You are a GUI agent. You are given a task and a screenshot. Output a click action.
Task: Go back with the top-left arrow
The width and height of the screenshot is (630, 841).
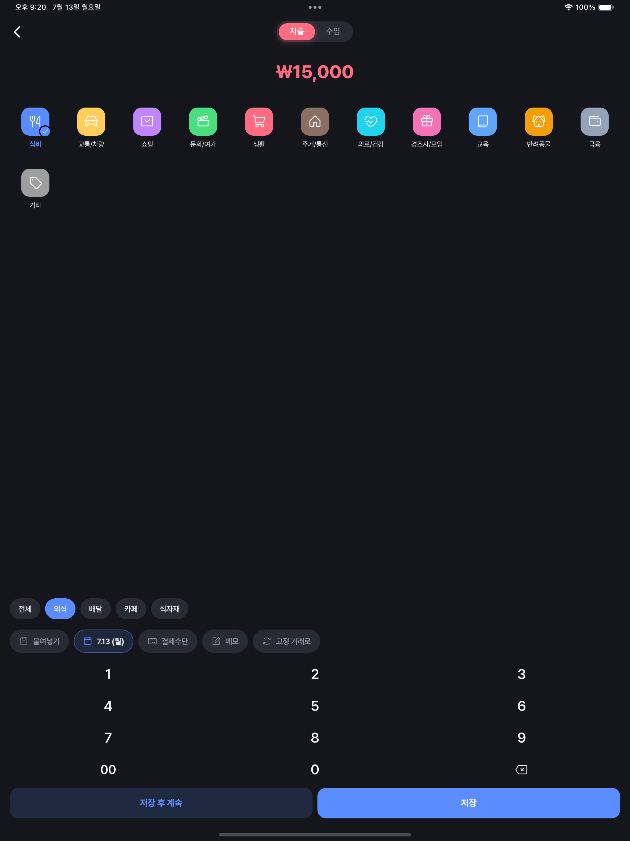pos(17,31)
